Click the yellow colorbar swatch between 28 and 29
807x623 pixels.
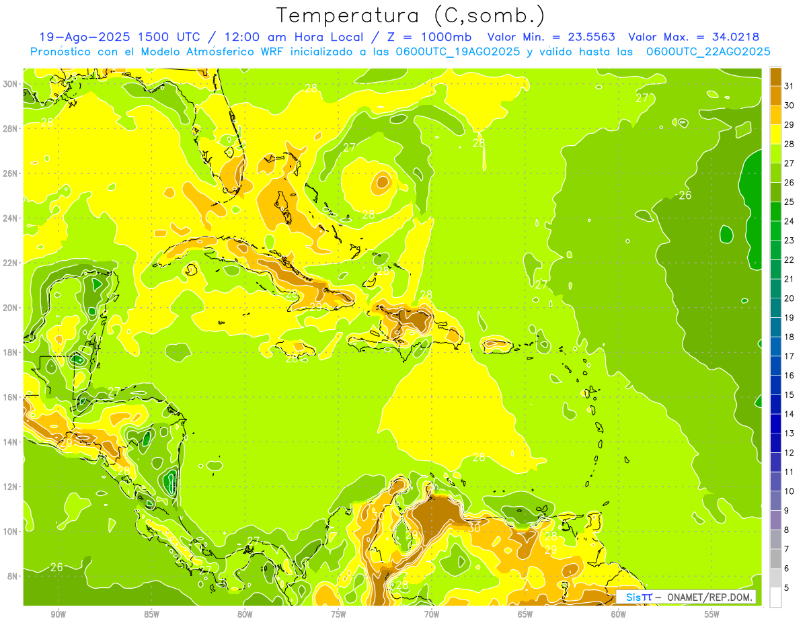(x=775, y=134)
